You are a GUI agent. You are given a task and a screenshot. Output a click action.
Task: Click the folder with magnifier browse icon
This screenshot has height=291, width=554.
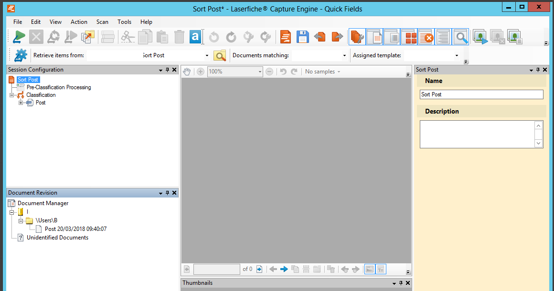(220, 55)
